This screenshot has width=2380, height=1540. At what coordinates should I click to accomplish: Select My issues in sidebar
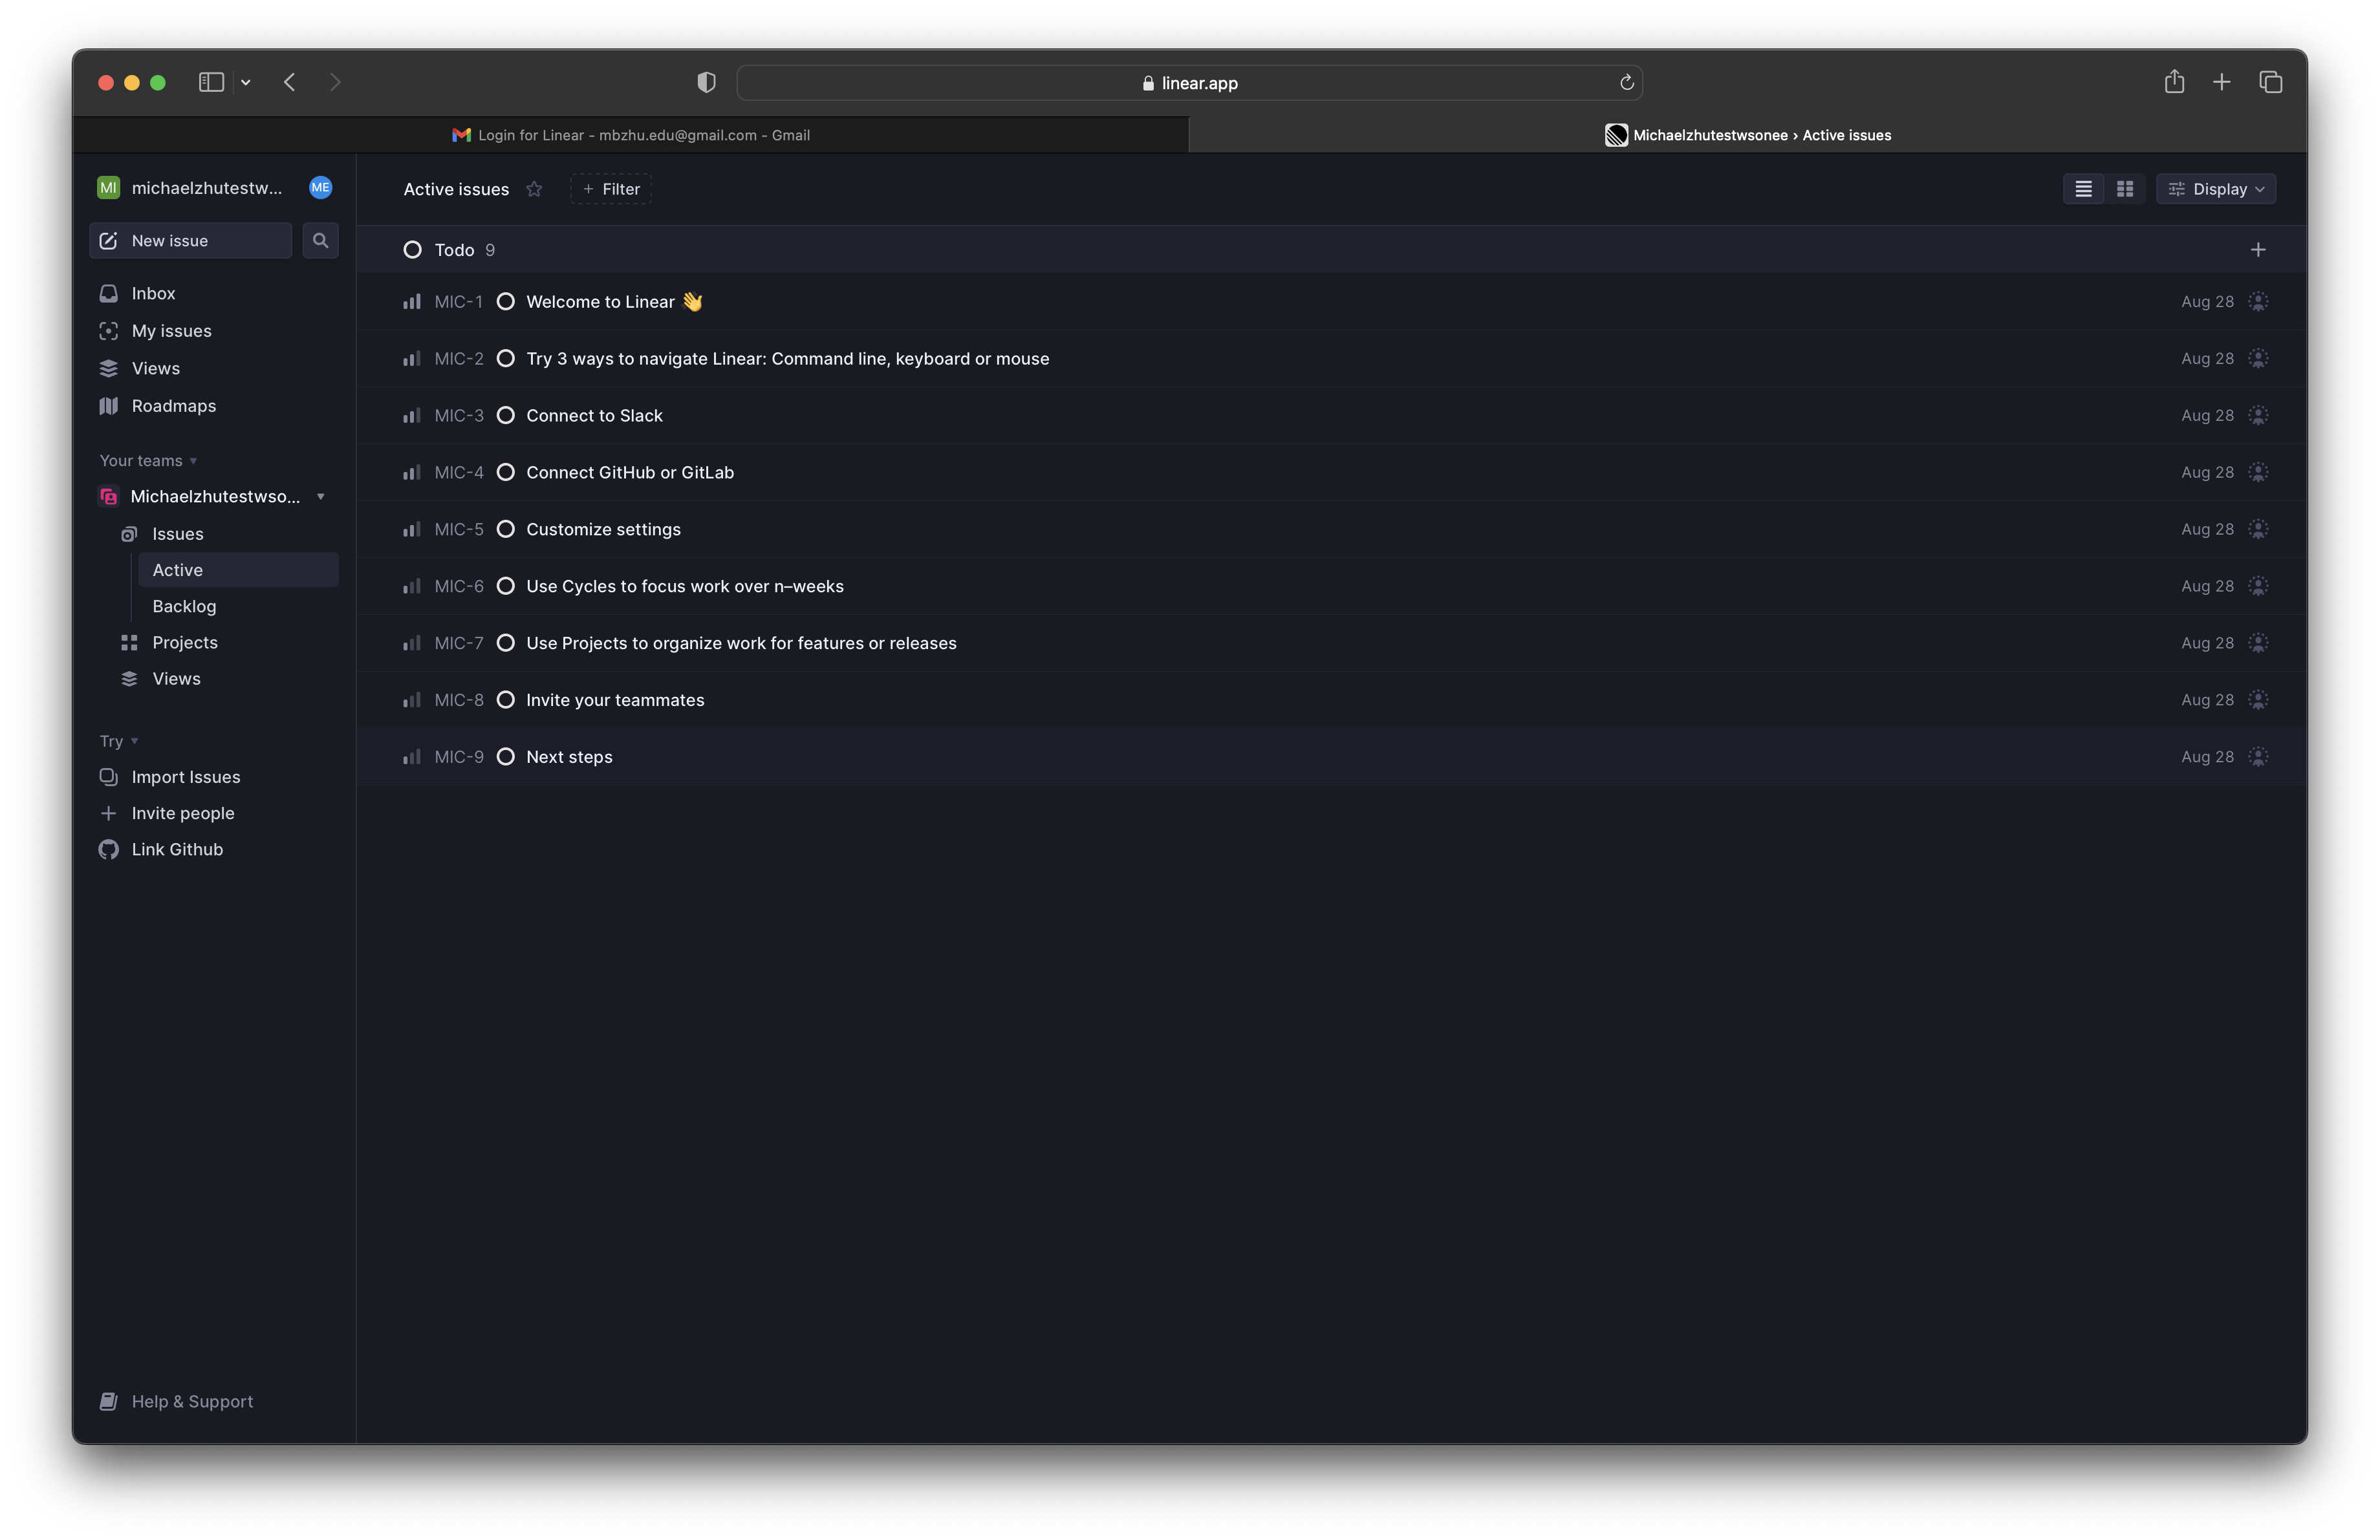click(x=170, y=331)
